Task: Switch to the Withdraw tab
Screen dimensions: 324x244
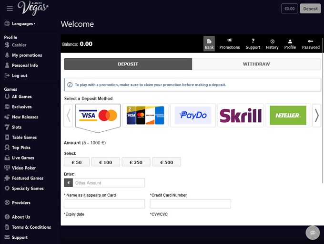Action: [x=256, y=64]
